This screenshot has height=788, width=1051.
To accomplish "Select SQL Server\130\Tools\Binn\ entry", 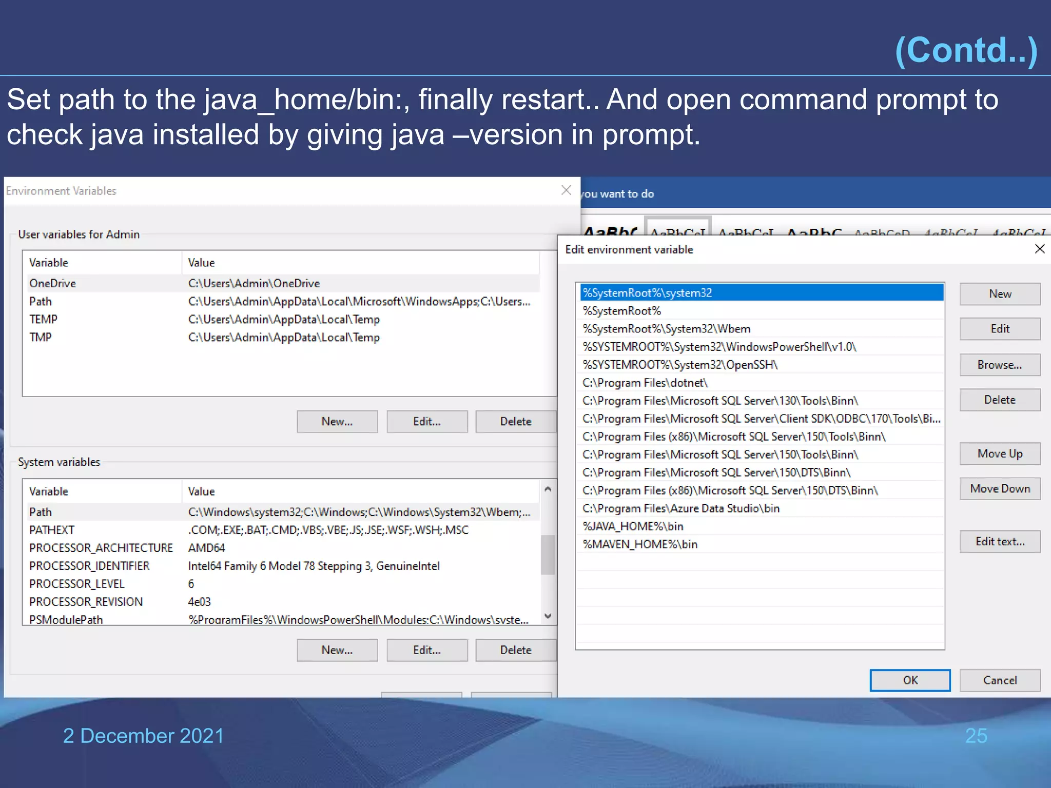I will click(x=762, y=401).
